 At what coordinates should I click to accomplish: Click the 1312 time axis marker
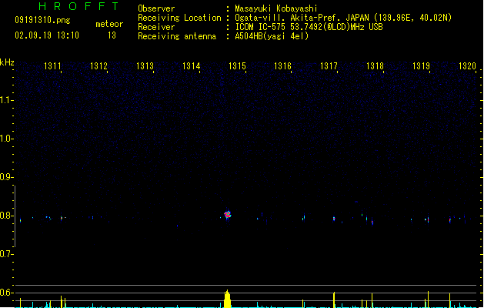click(98, 66)
